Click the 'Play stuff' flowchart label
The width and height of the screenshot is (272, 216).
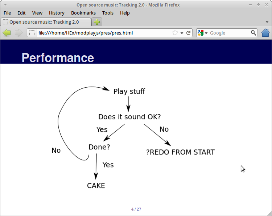click(x=129, y=92)
